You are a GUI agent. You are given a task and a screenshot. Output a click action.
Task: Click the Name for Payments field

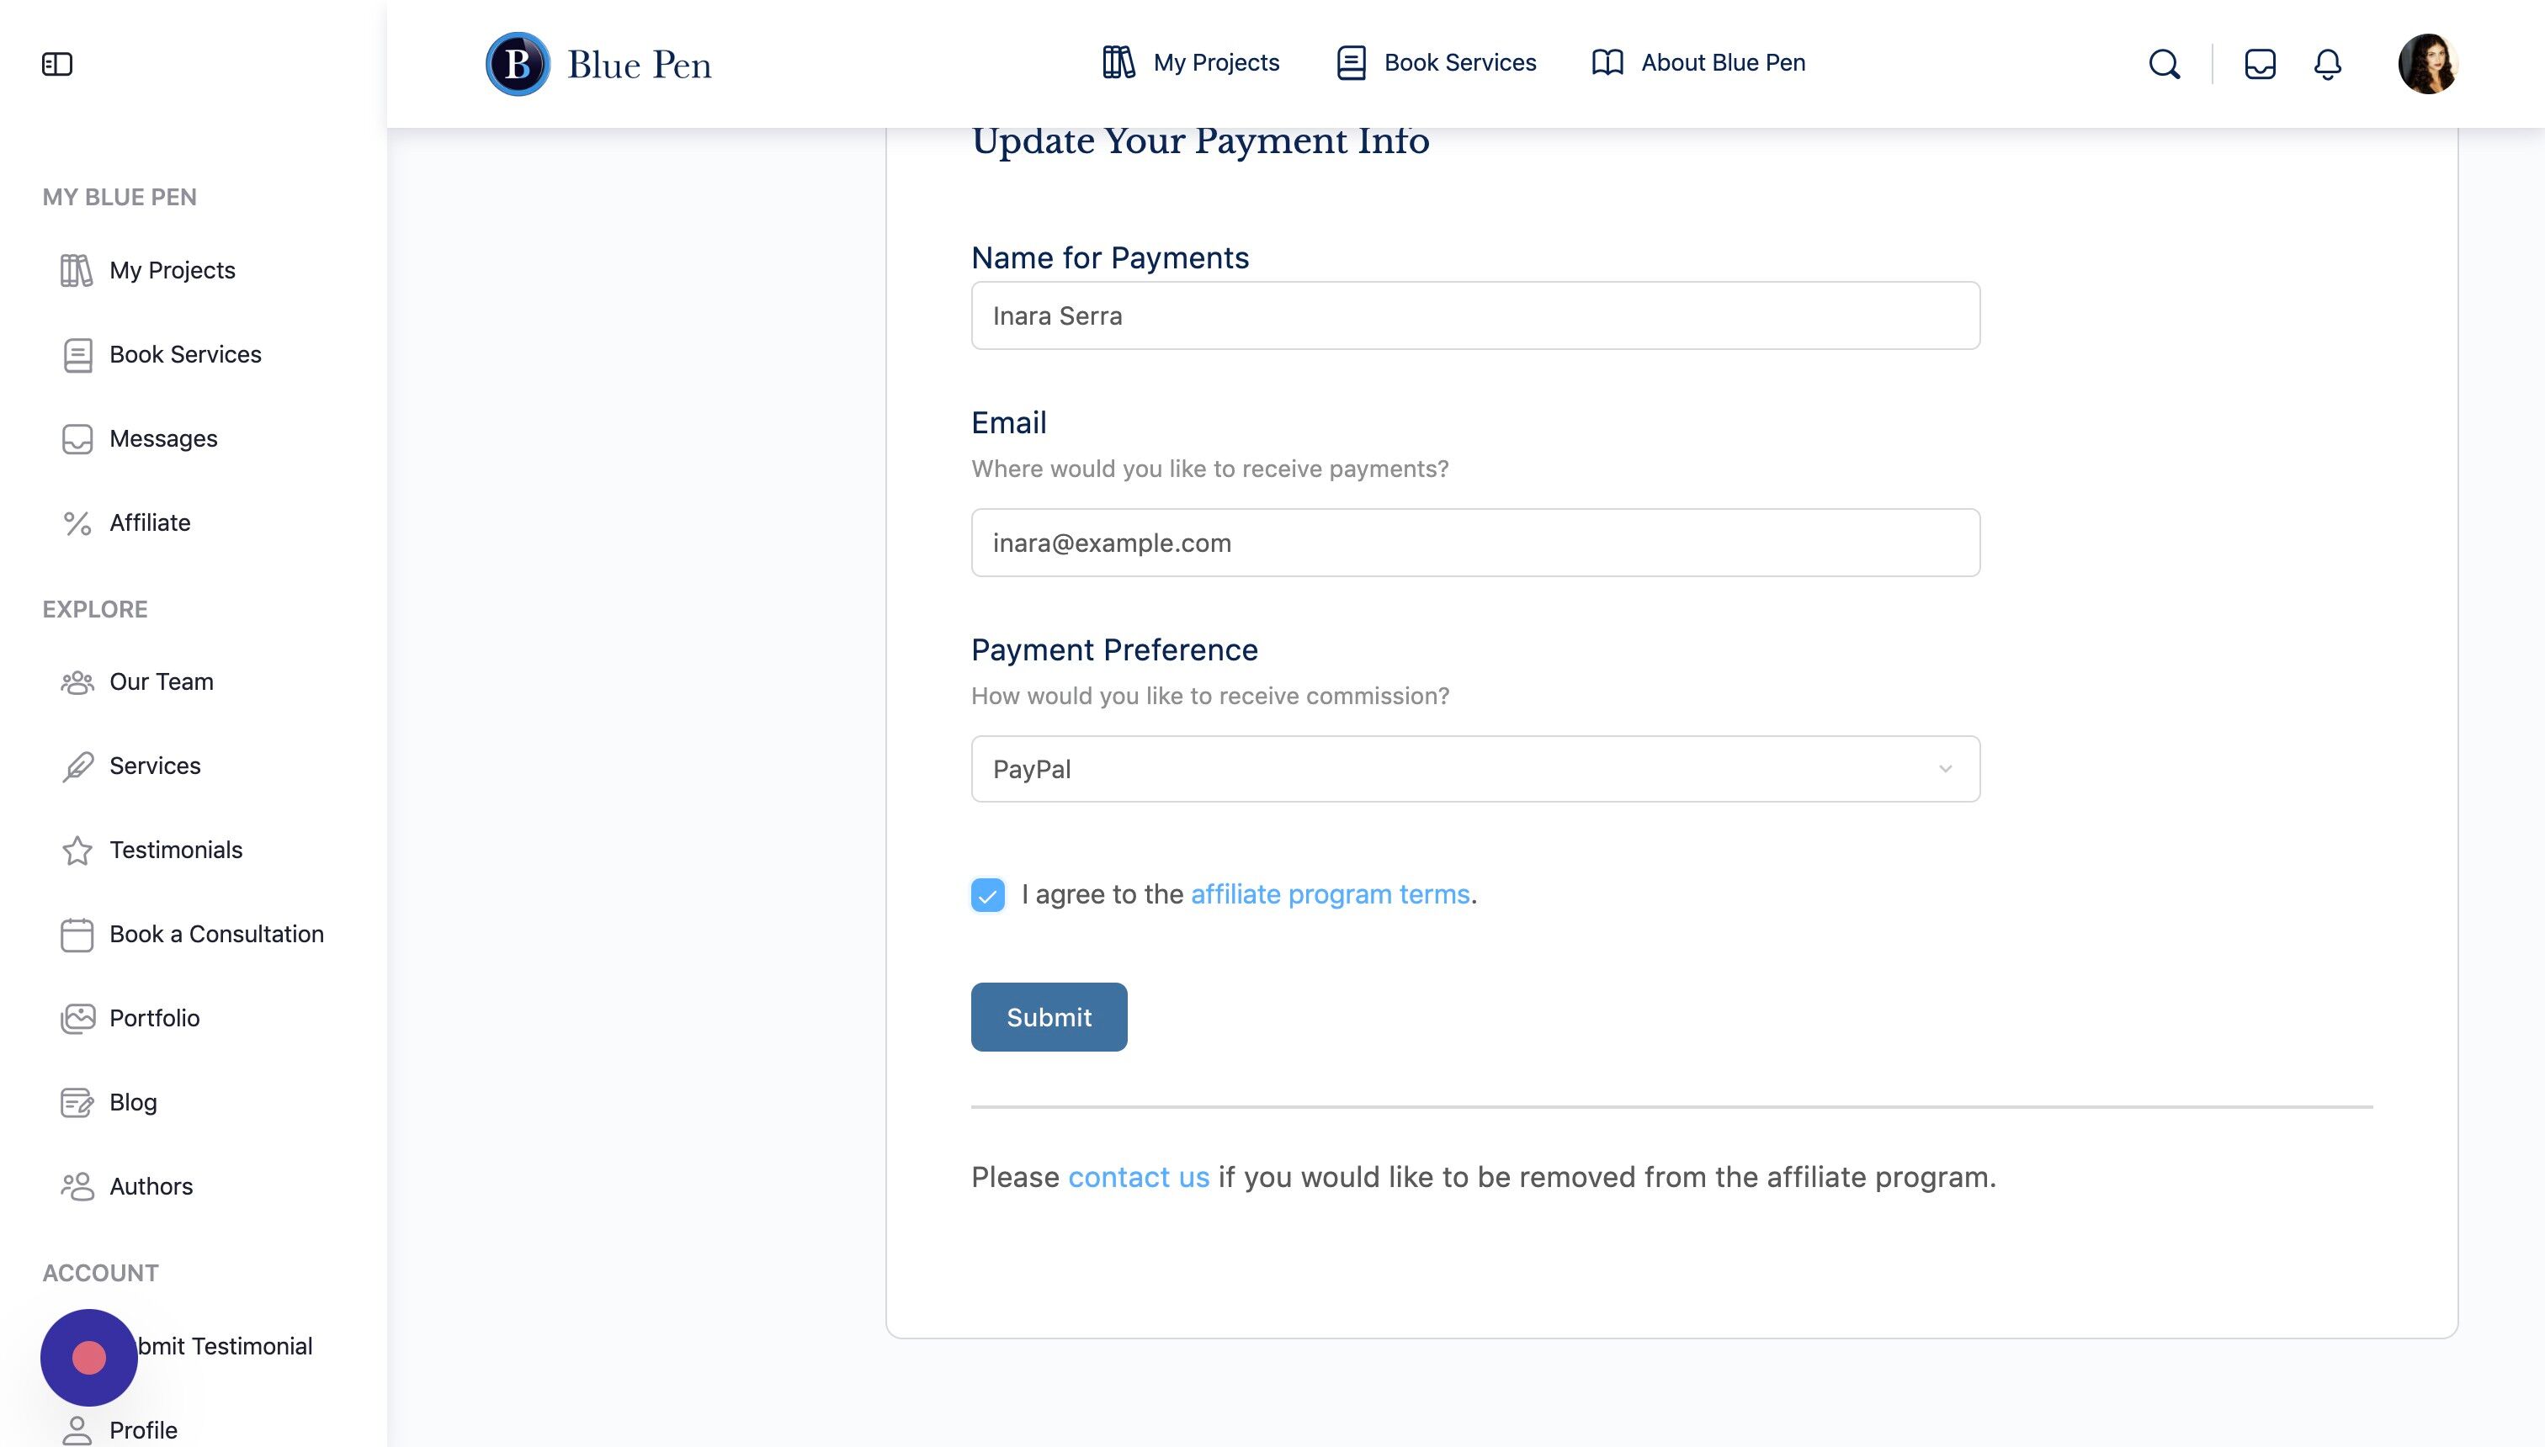pyautogui.click(x=1475, y=316)
